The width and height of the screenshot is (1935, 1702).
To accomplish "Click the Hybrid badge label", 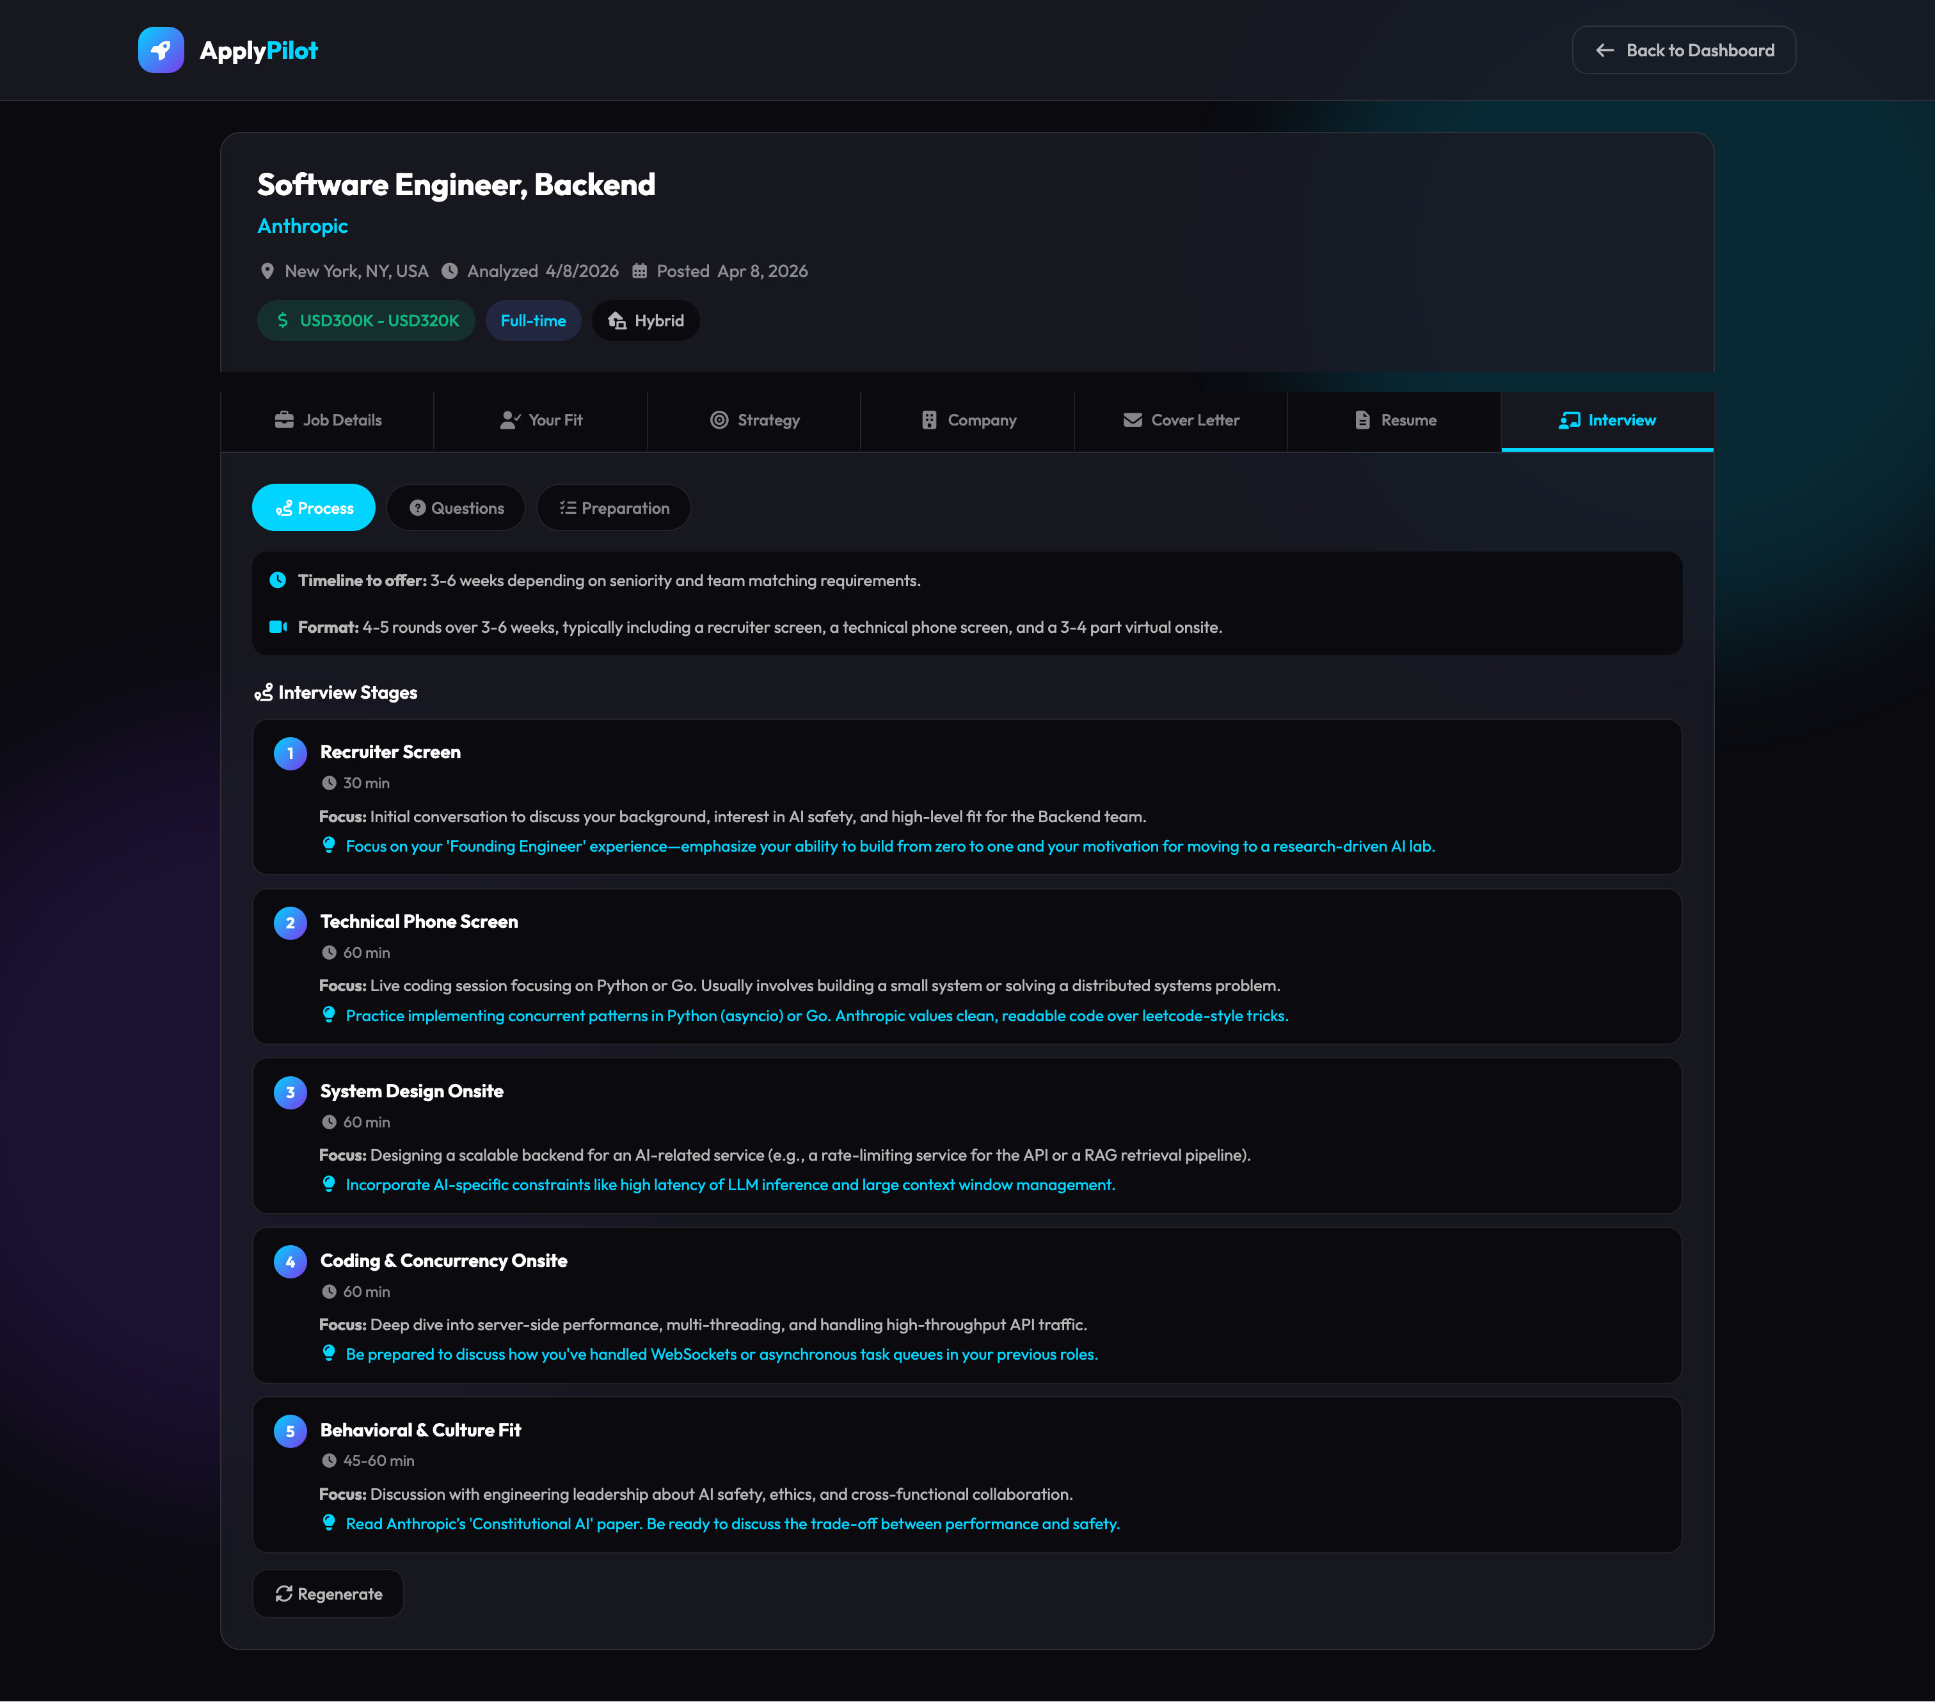I will pyautogui.click(x=659, y=321).
